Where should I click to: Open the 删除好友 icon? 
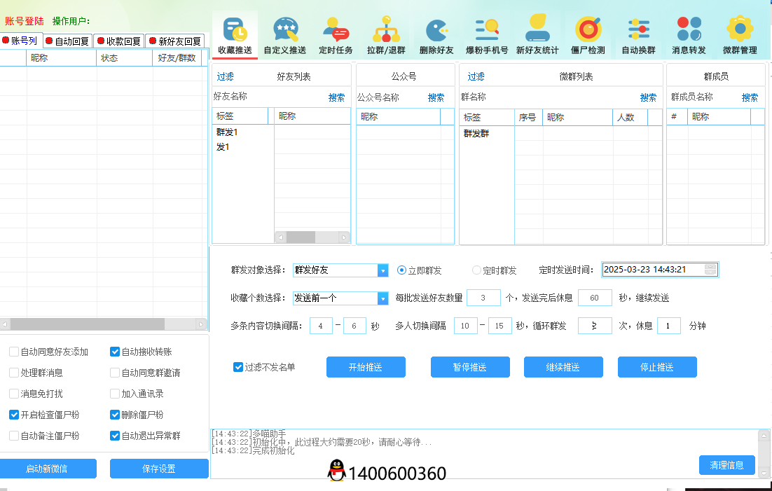(436, 36)
